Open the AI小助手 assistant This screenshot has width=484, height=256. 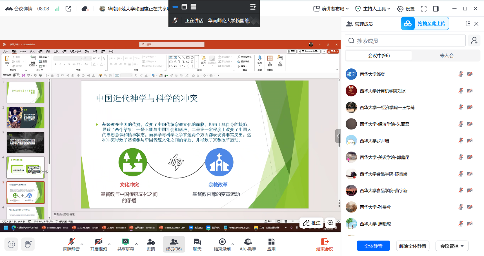[248, 242]
